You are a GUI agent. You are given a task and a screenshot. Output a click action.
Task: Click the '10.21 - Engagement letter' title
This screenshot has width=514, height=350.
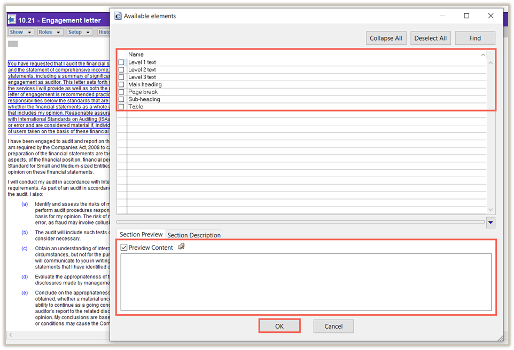click(x=60, y=20)
